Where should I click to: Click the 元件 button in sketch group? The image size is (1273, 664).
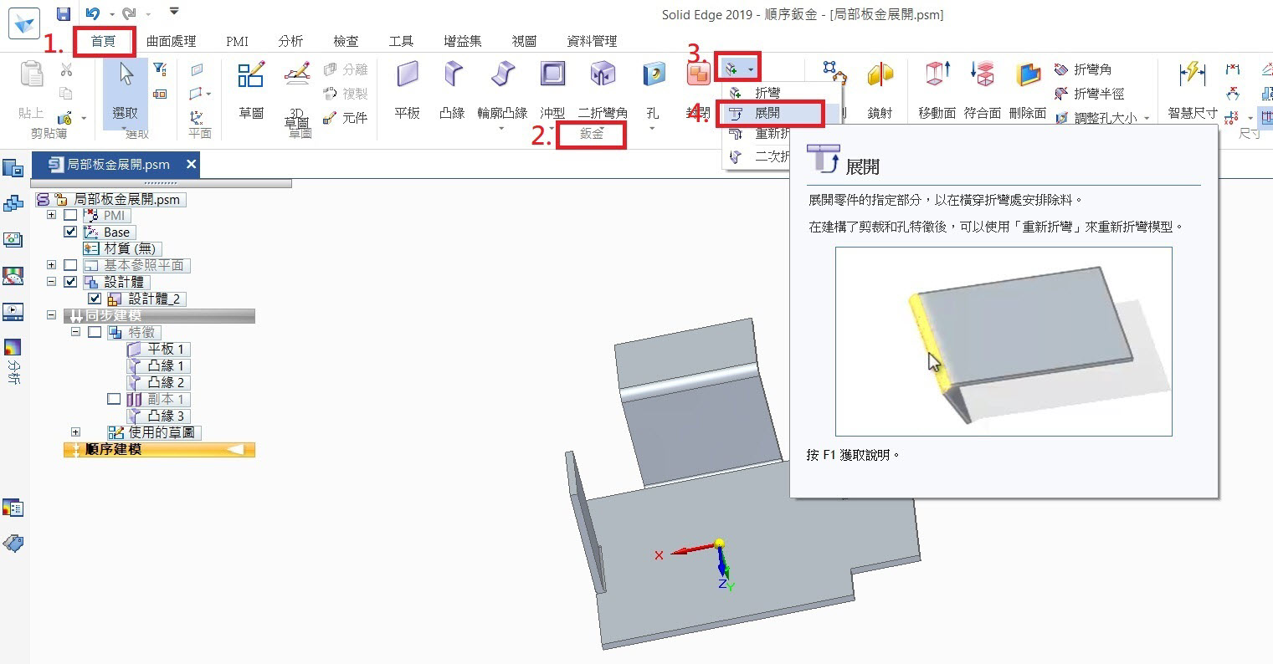pyautogui.click(x=346, y=118)
